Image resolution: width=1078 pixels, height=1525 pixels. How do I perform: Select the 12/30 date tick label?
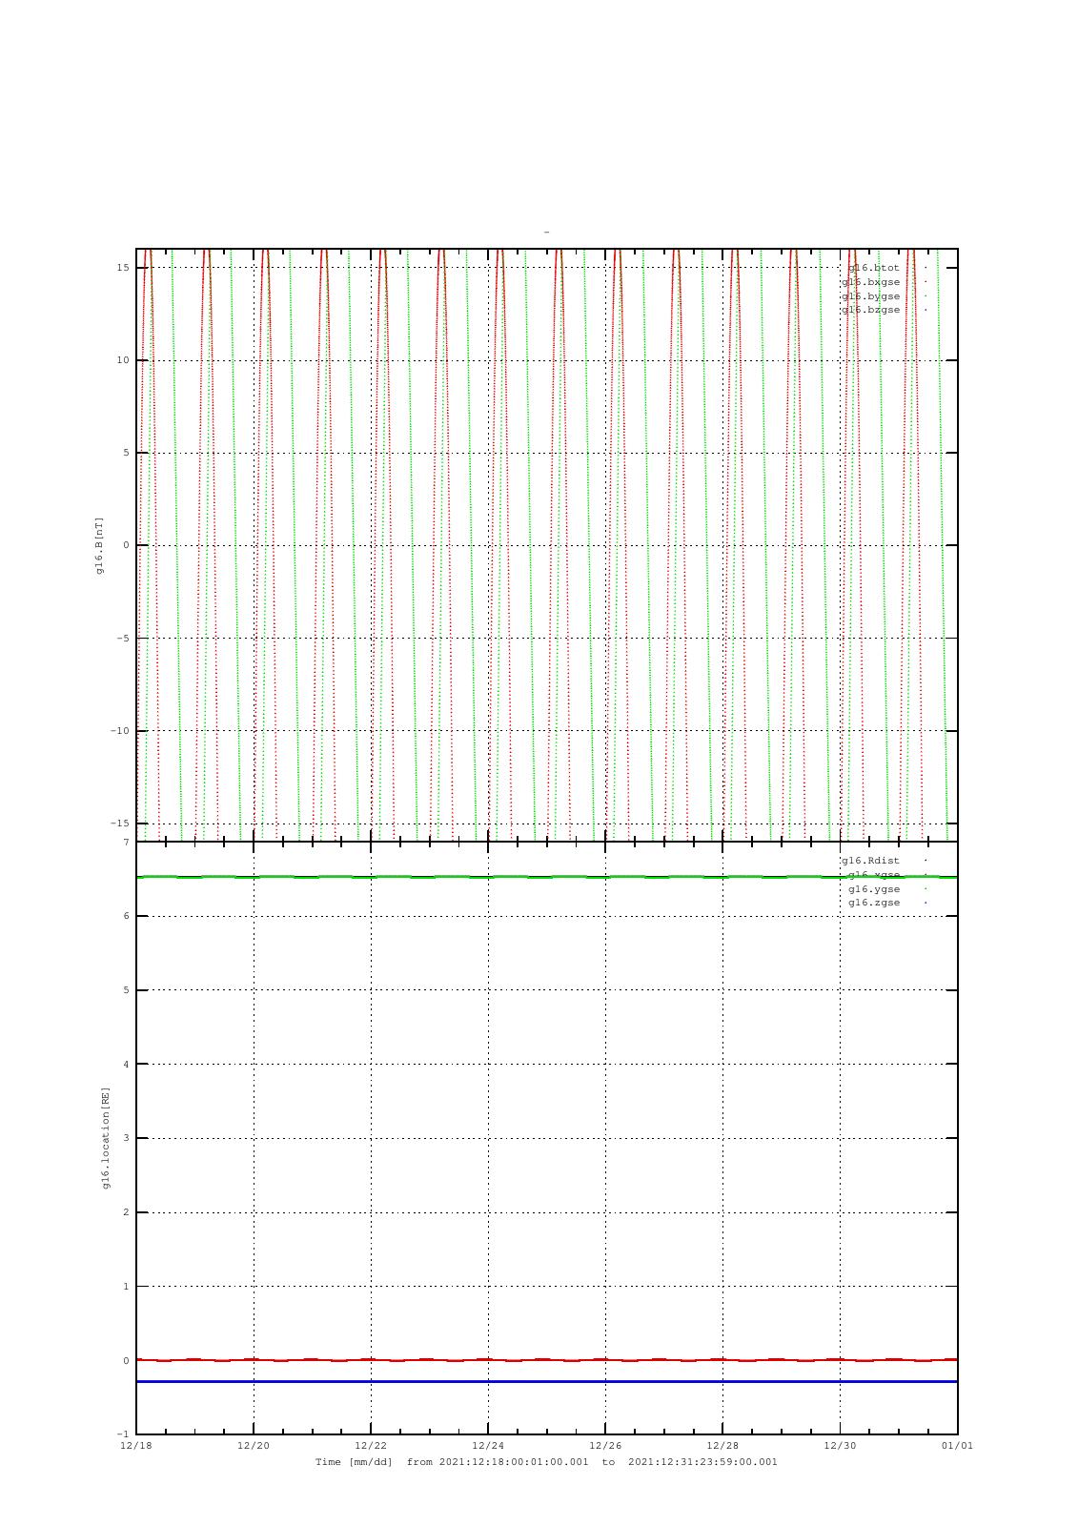coord(840,1446)
